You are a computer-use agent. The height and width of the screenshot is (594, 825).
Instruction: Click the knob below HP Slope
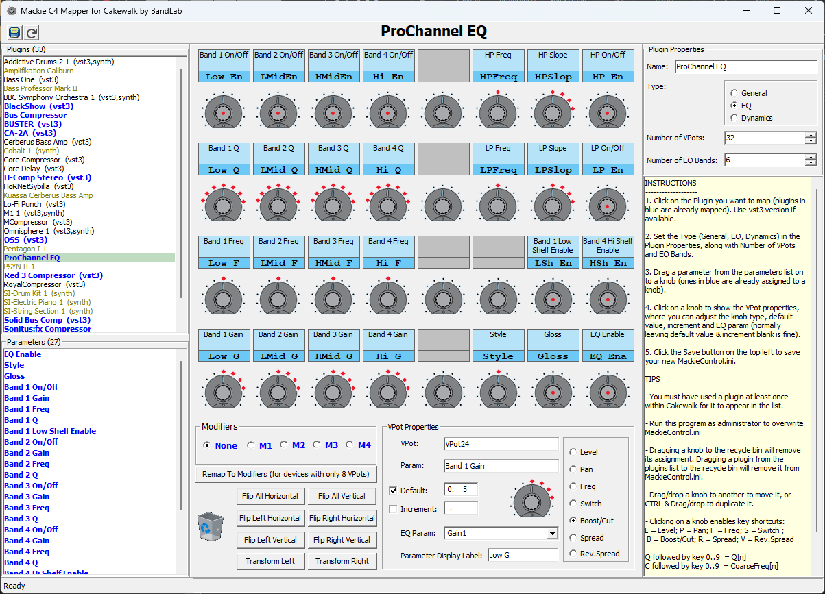tap(552, 112)
